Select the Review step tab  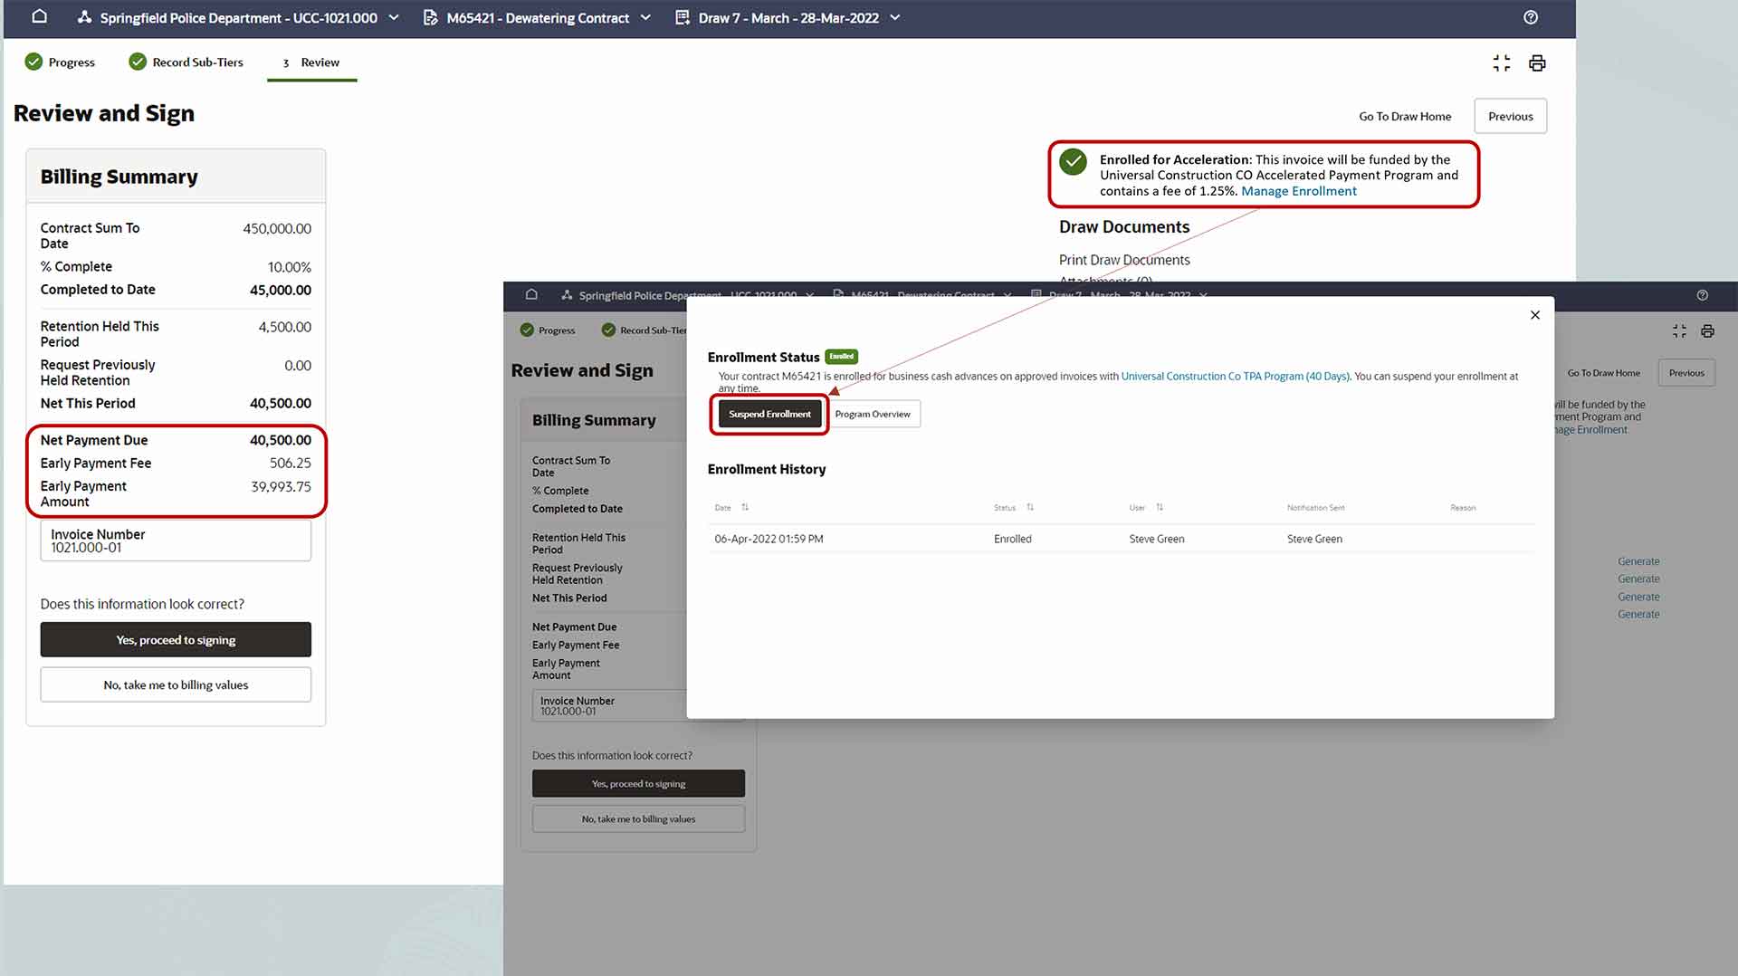311,62
